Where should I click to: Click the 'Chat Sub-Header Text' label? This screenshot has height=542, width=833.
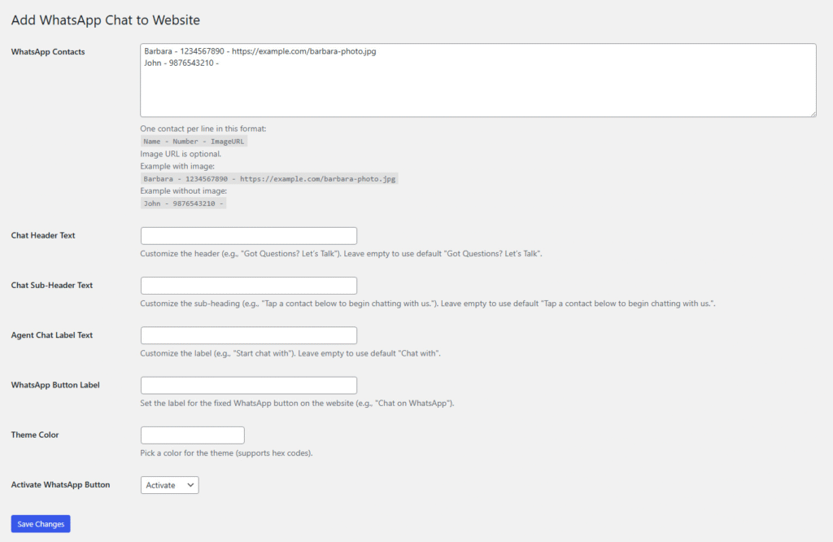[52, 286]
